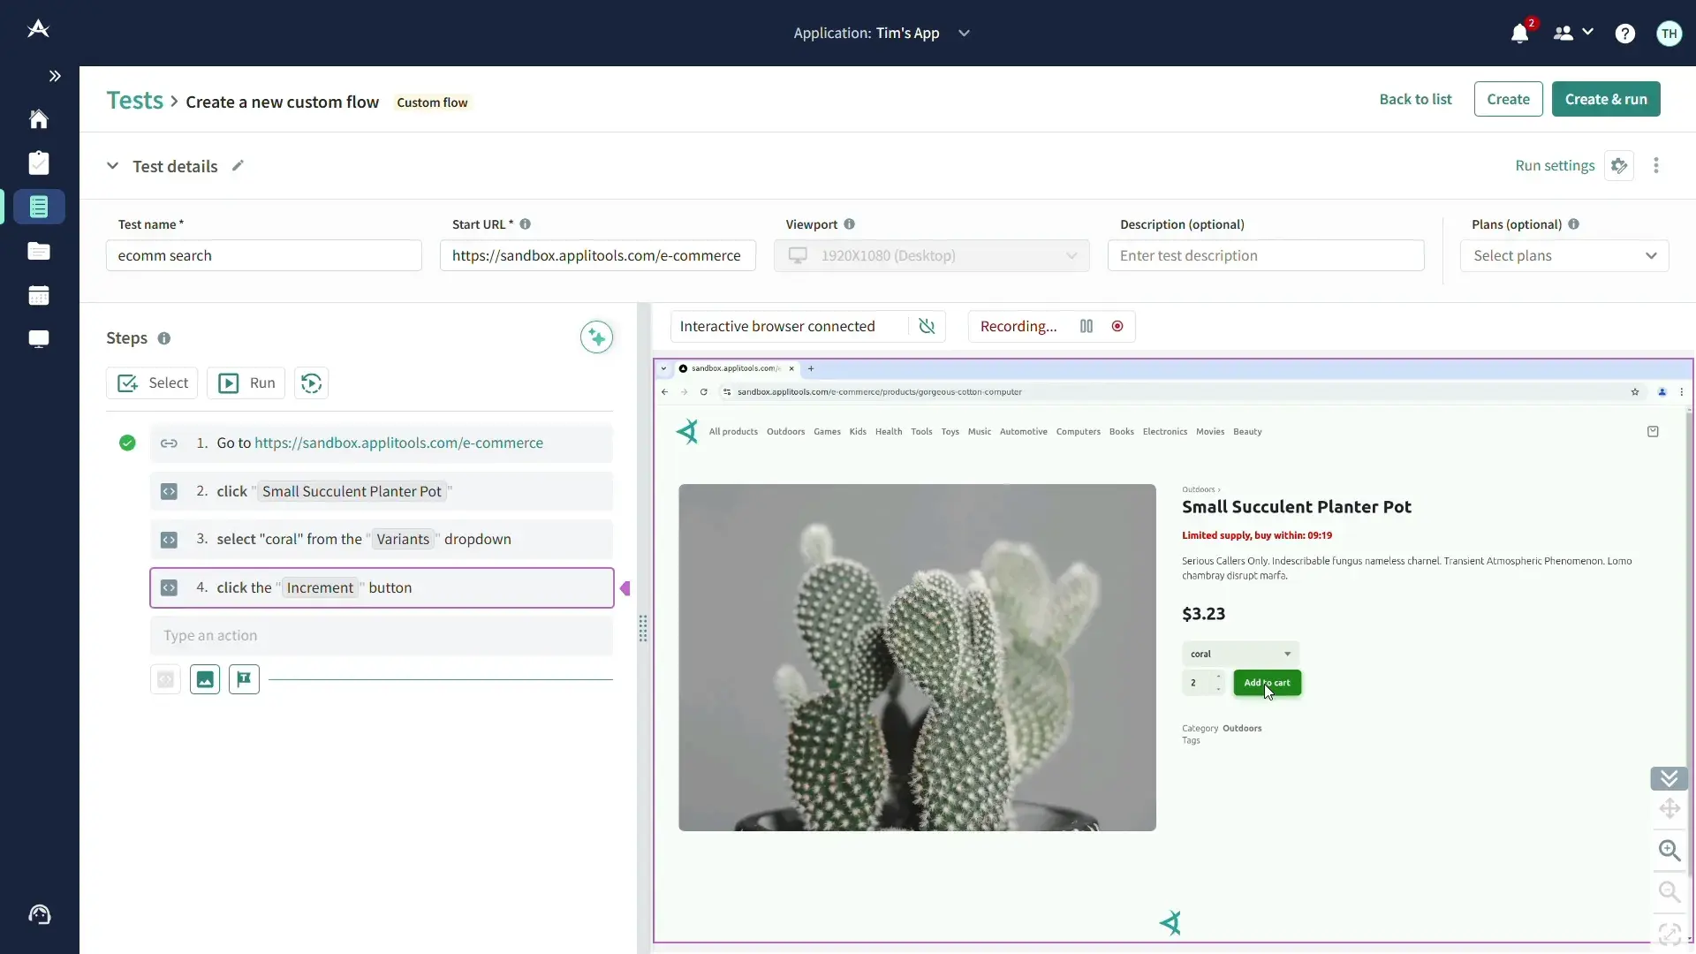Image resolution: width=1696 pixels, height=954 pixels.
Task: Click the Create & run button
Action: 1605,99
